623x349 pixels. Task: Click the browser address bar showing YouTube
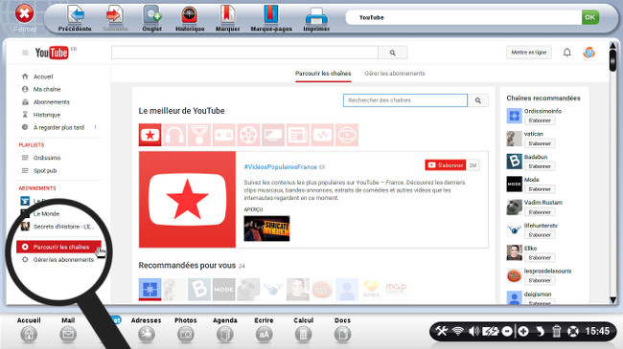coord(463,17)
